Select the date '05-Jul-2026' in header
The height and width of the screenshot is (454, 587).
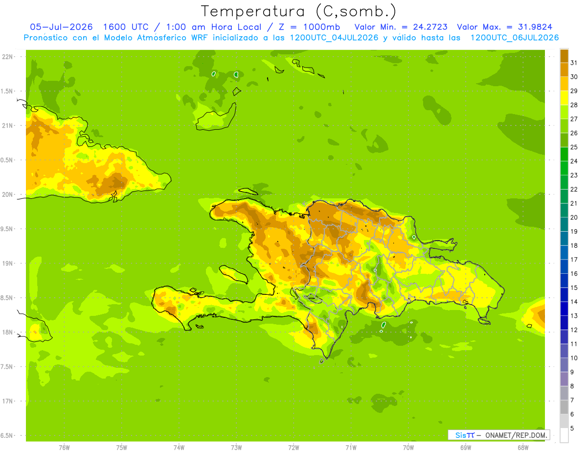(x=62, y=27)
